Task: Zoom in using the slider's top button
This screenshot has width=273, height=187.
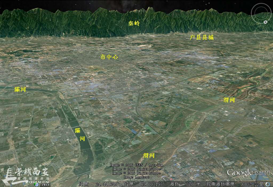Action: click(261, 57)
